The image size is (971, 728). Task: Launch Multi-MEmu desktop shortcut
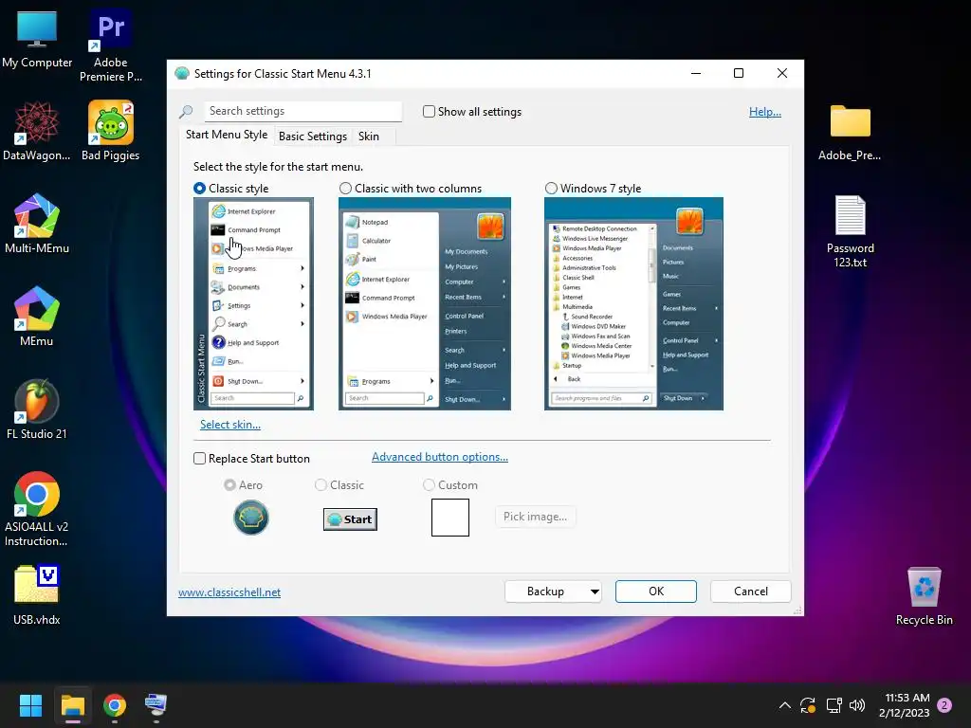click(x=37, y=224)
